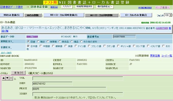Click the 追加(V) button for VOL
173x101 pixels.
point(18,73)
